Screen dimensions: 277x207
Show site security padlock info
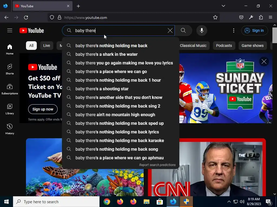pos(60,18)
